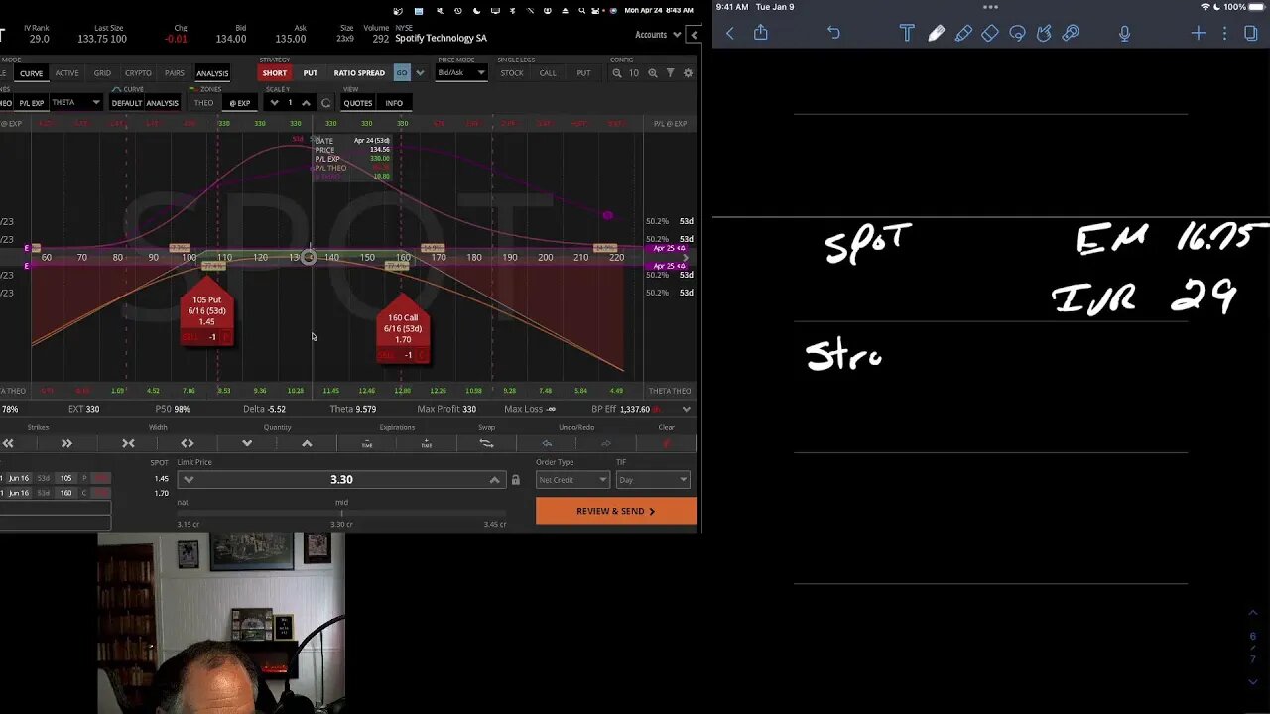Move strikes right with double-right arrows
Image resolution: width=1270 pixels, height=714 pixels.
66,443
